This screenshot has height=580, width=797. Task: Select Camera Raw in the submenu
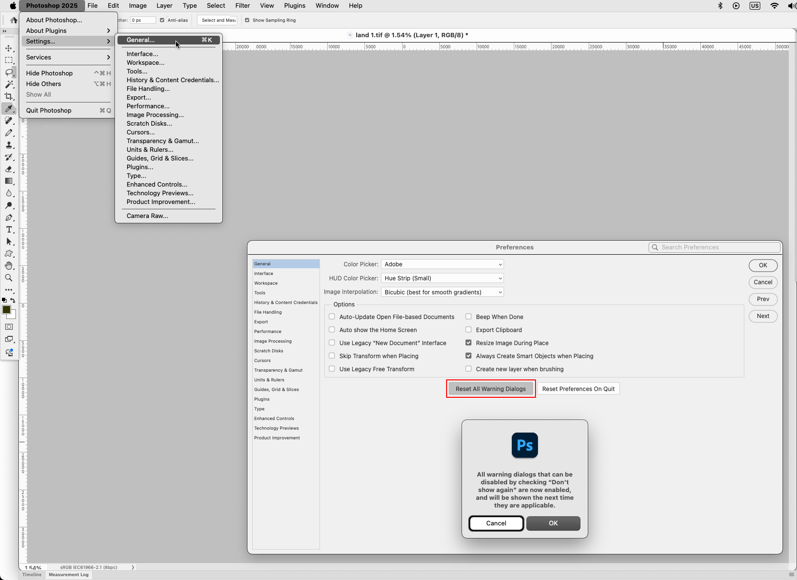[146, 216]
